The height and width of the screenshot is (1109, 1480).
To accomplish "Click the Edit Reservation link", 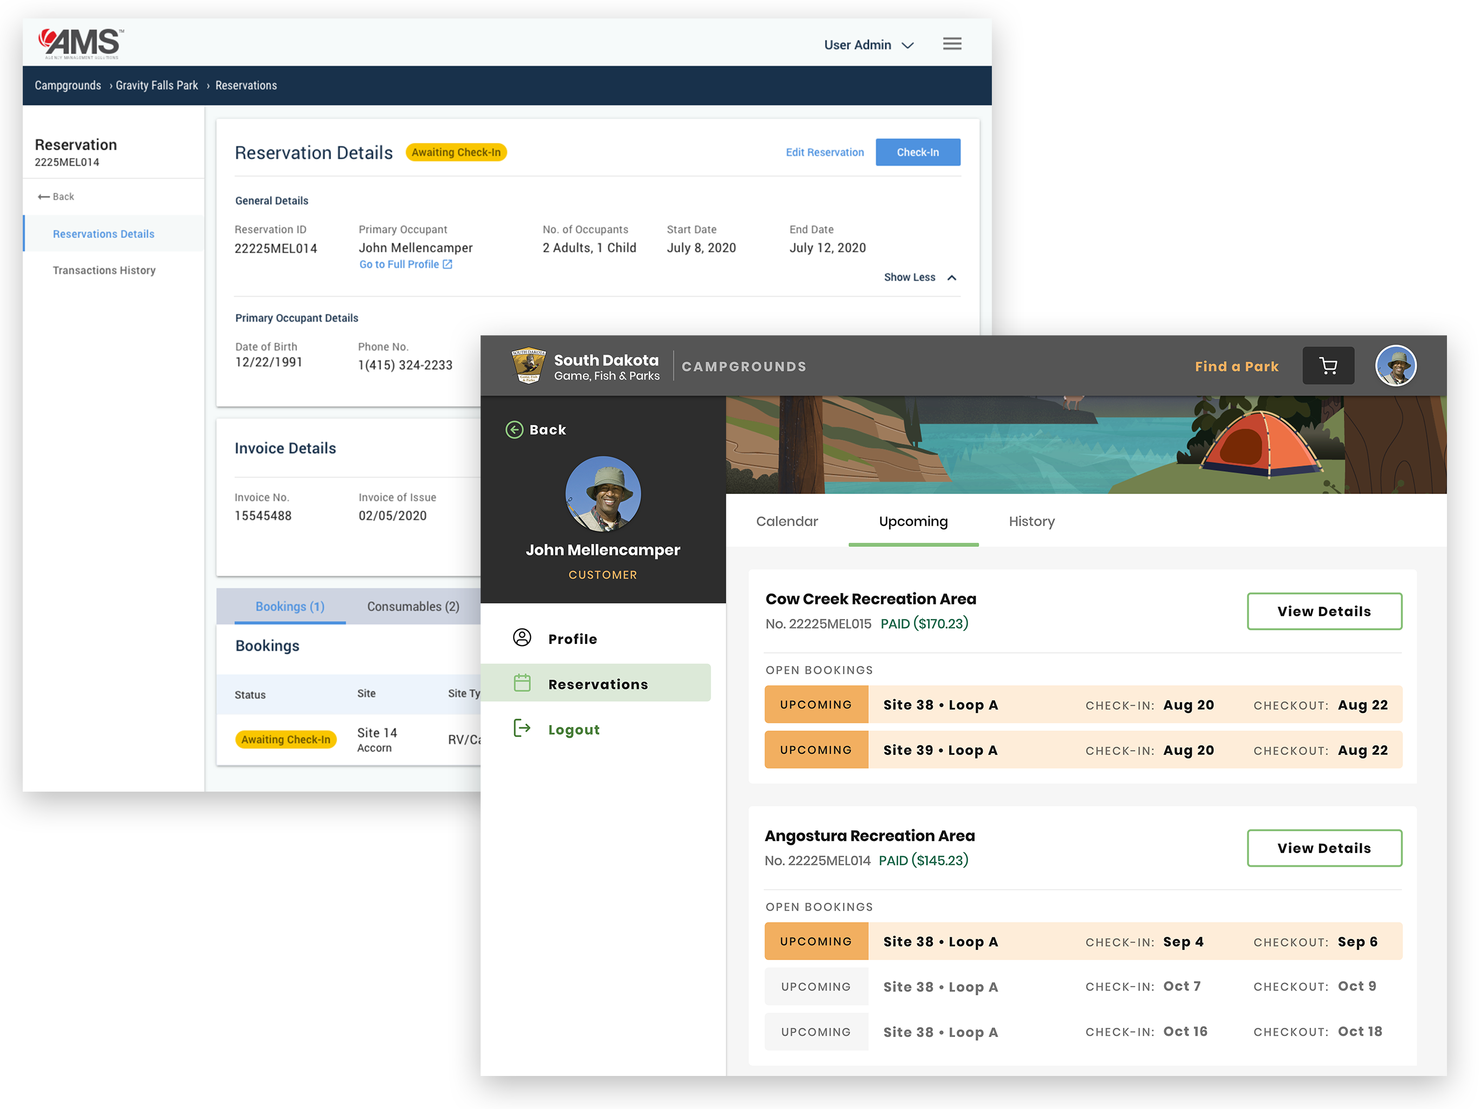I will click(825, 153).
